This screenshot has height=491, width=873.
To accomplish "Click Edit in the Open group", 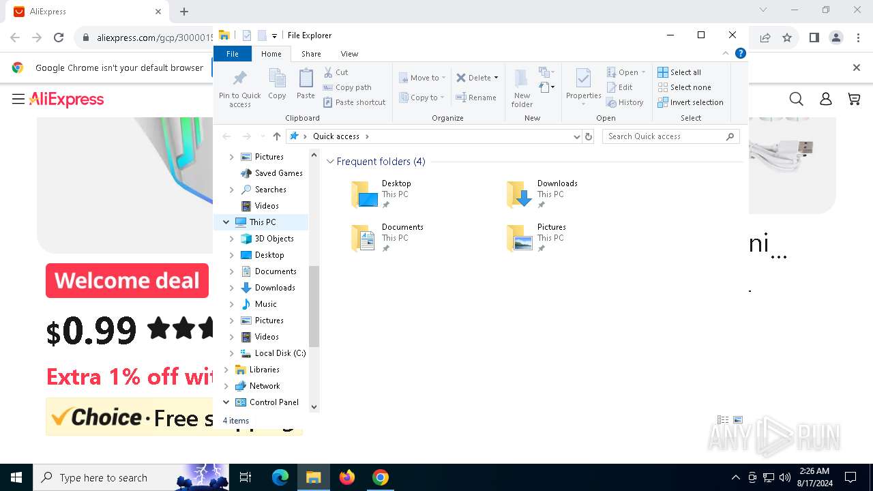I will point(619,87).
